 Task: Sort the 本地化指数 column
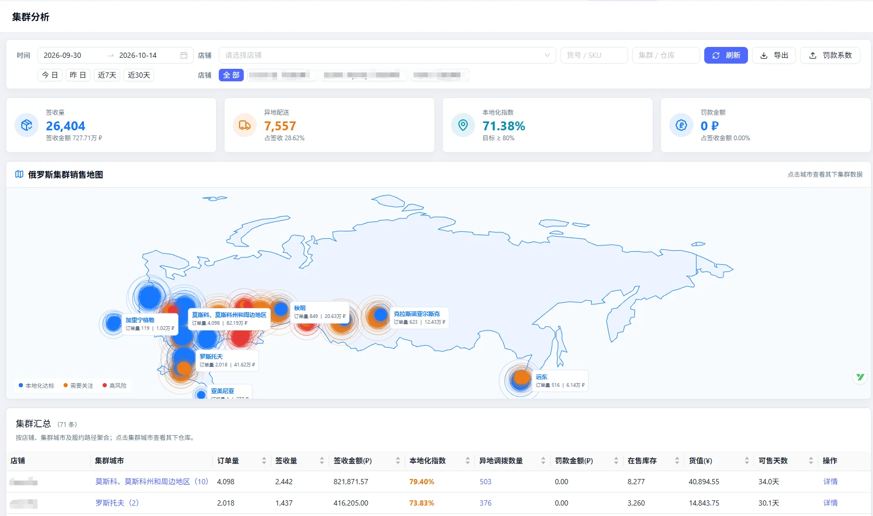tap(468, 461)
